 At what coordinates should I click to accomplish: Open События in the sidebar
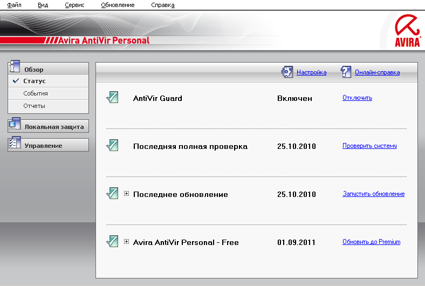[48, 93]
